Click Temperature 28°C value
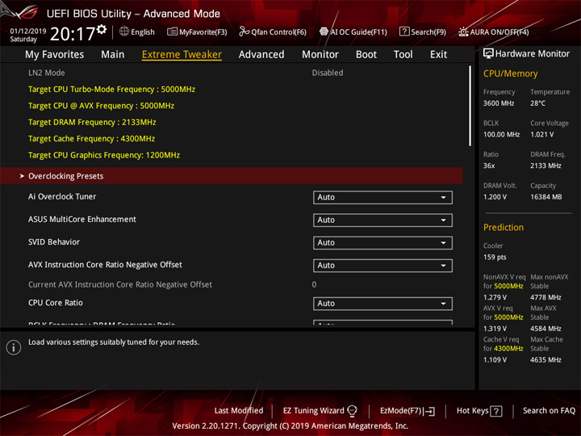This screenshot has height=436, width=581. point(537,103)
